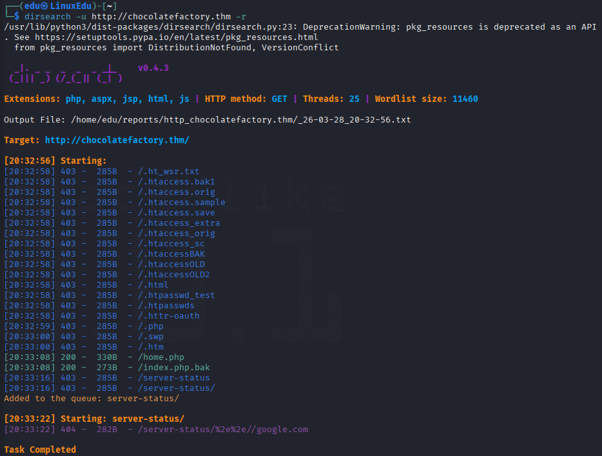The image size is (602, 456).
Task: Click the google.com 404 result line
Action: [156, 430]
